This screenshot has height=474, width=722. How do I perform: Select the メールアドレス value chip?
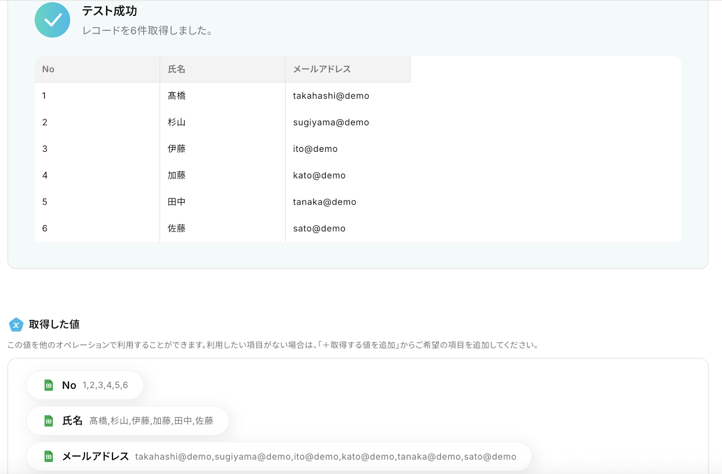(x=279, y=456)
